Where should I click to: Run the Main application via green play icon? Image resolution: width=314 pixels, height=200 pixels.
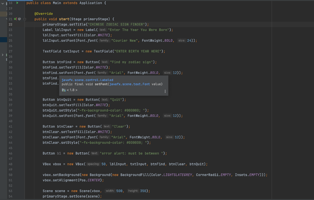17,3
